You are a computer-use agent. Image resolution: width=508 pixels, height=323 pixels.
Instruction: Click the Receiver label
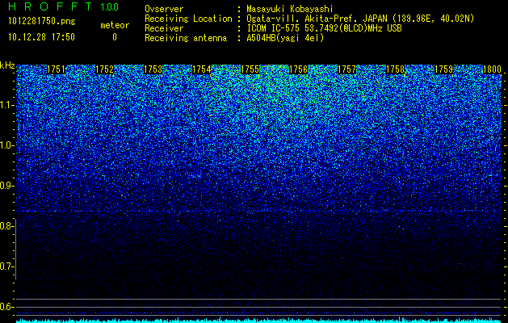(164, 28)
